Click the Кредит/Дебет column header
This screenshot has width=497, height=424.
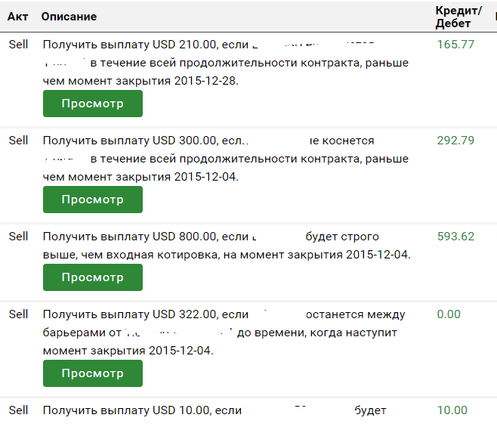[458, 17]
